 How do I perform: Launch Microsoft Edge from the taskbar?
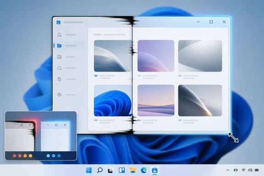tap(143, 170)
